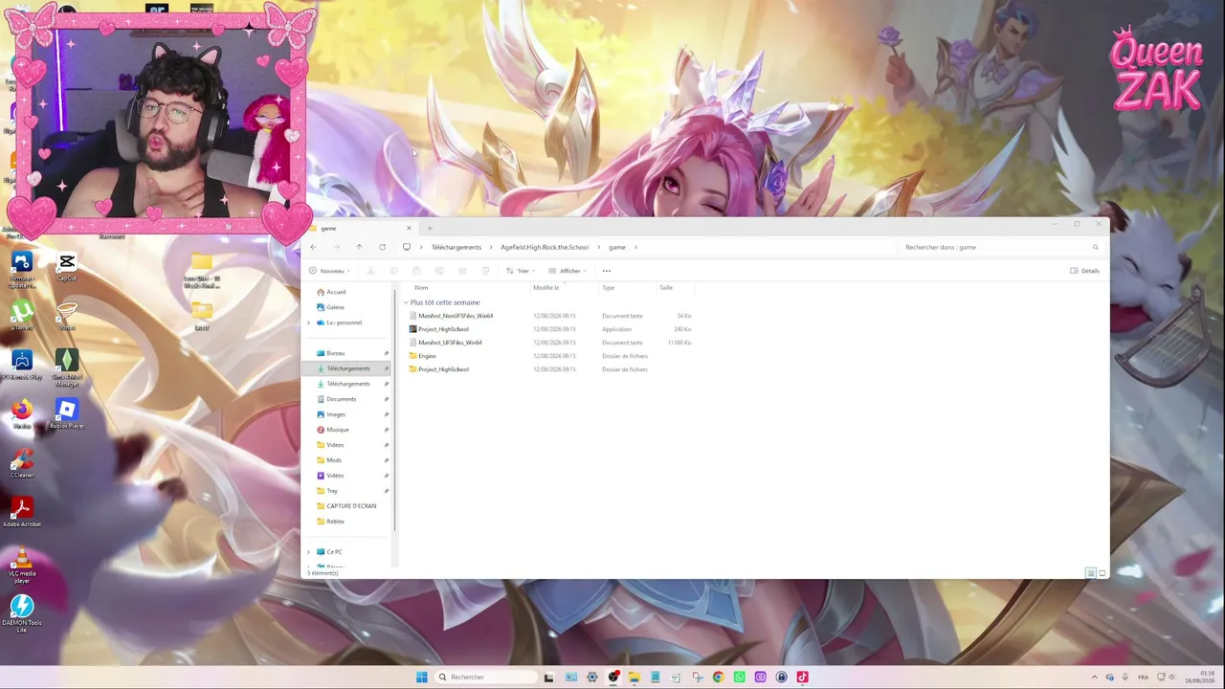Click the Back arrow in File Explorer
Image resolution: width=1225 pixels, height=689 pixels.
pos(313,247)
